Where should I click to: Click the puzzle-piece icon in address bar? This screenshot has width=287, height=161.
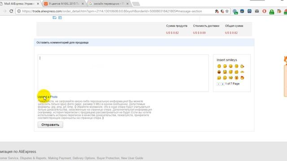point(217,11)
